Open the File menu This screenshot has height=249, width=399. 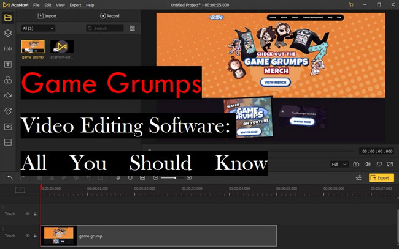36,5
